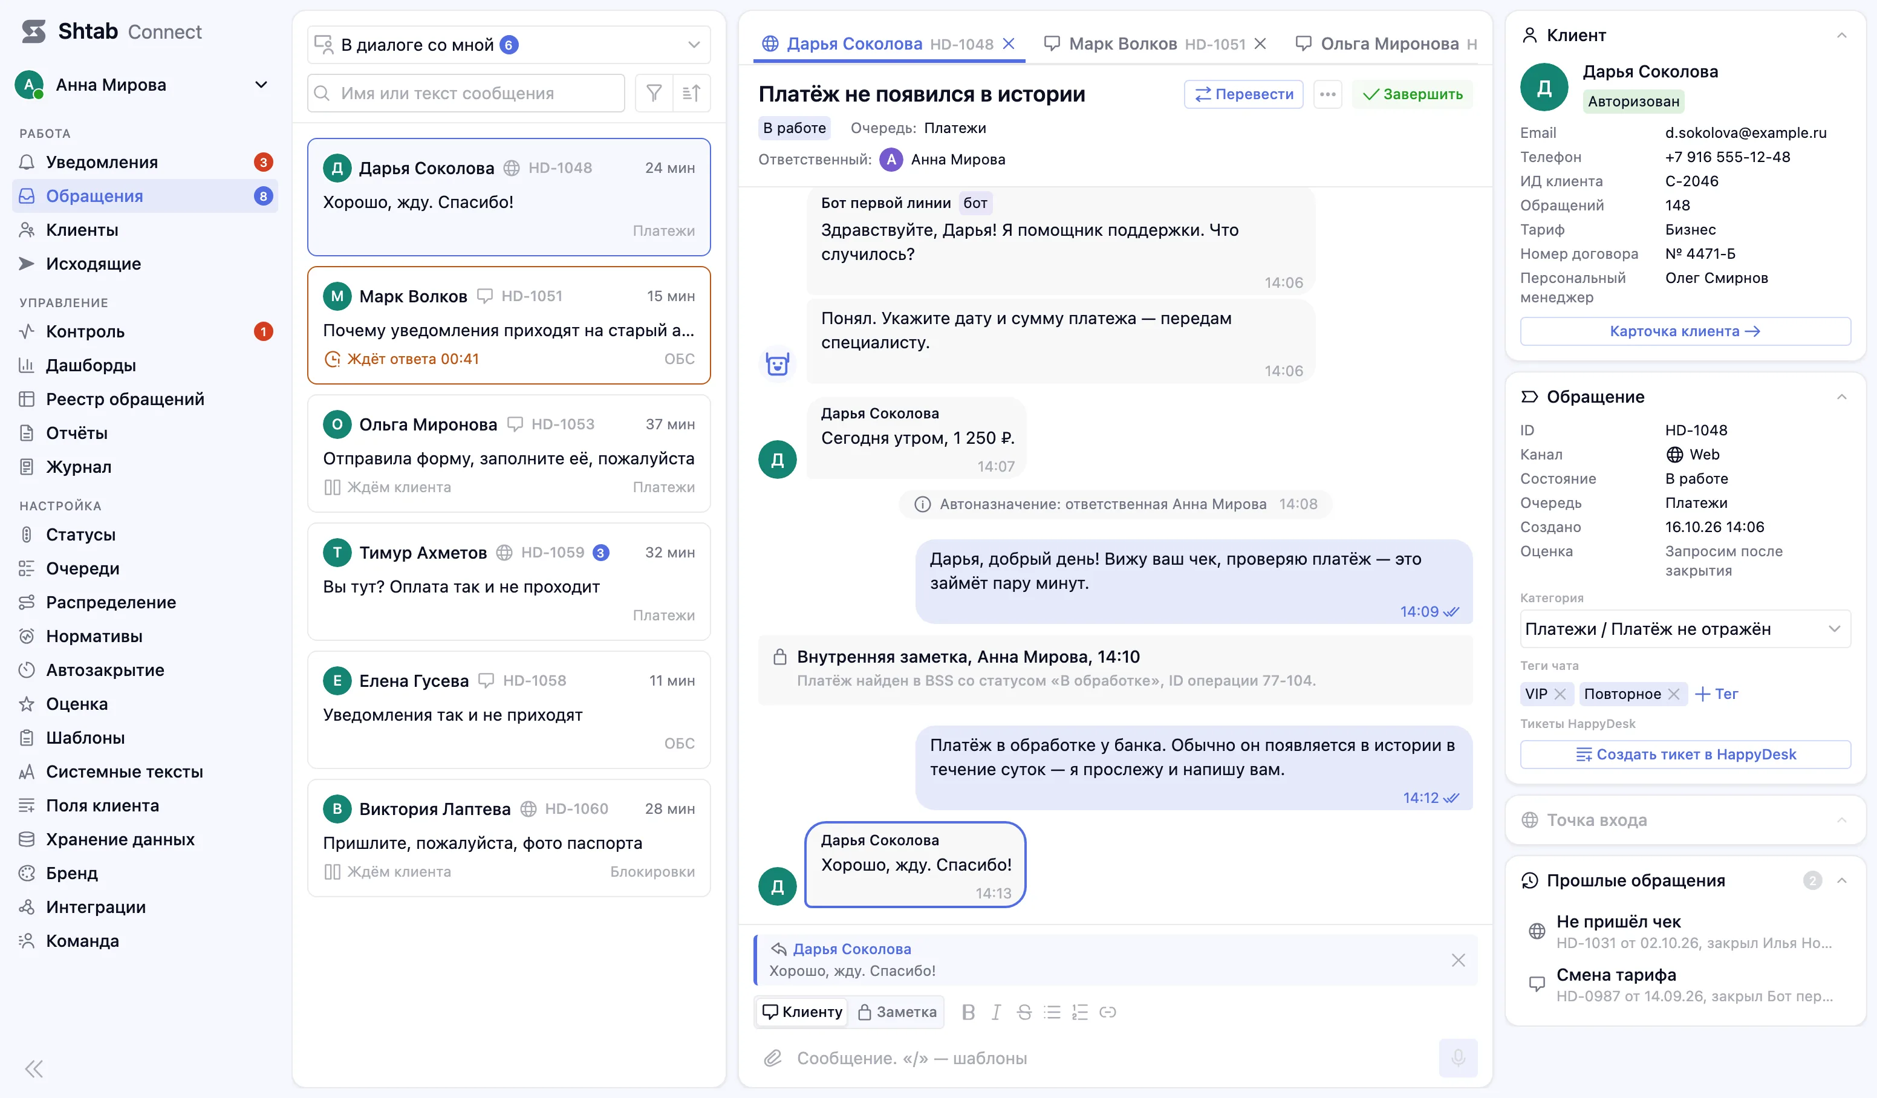This screenshot has height=1098, width=1877.
Task: Switch reply mode to Заметка
Action: pyautogui.click(x=897, y=1012)
